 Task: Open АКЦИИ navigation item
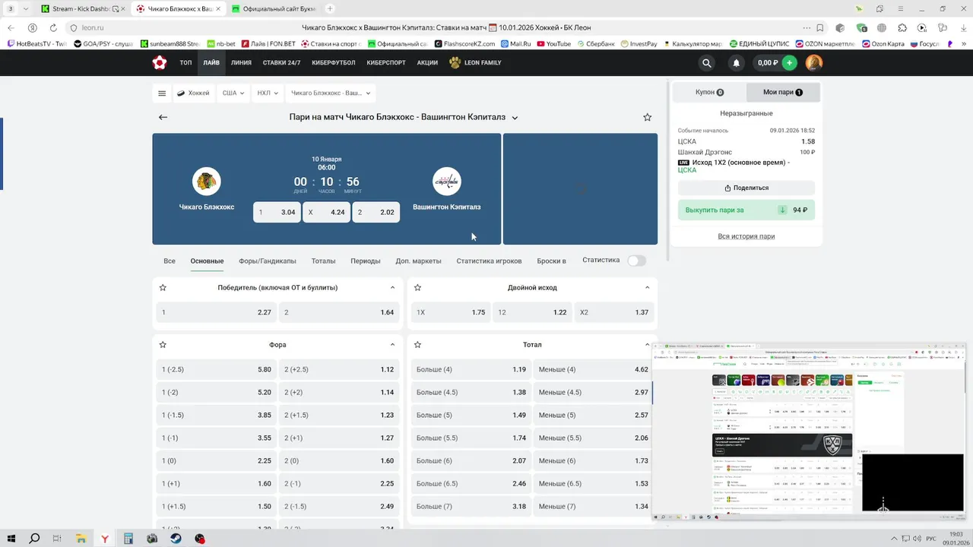(x=427, y=63)
